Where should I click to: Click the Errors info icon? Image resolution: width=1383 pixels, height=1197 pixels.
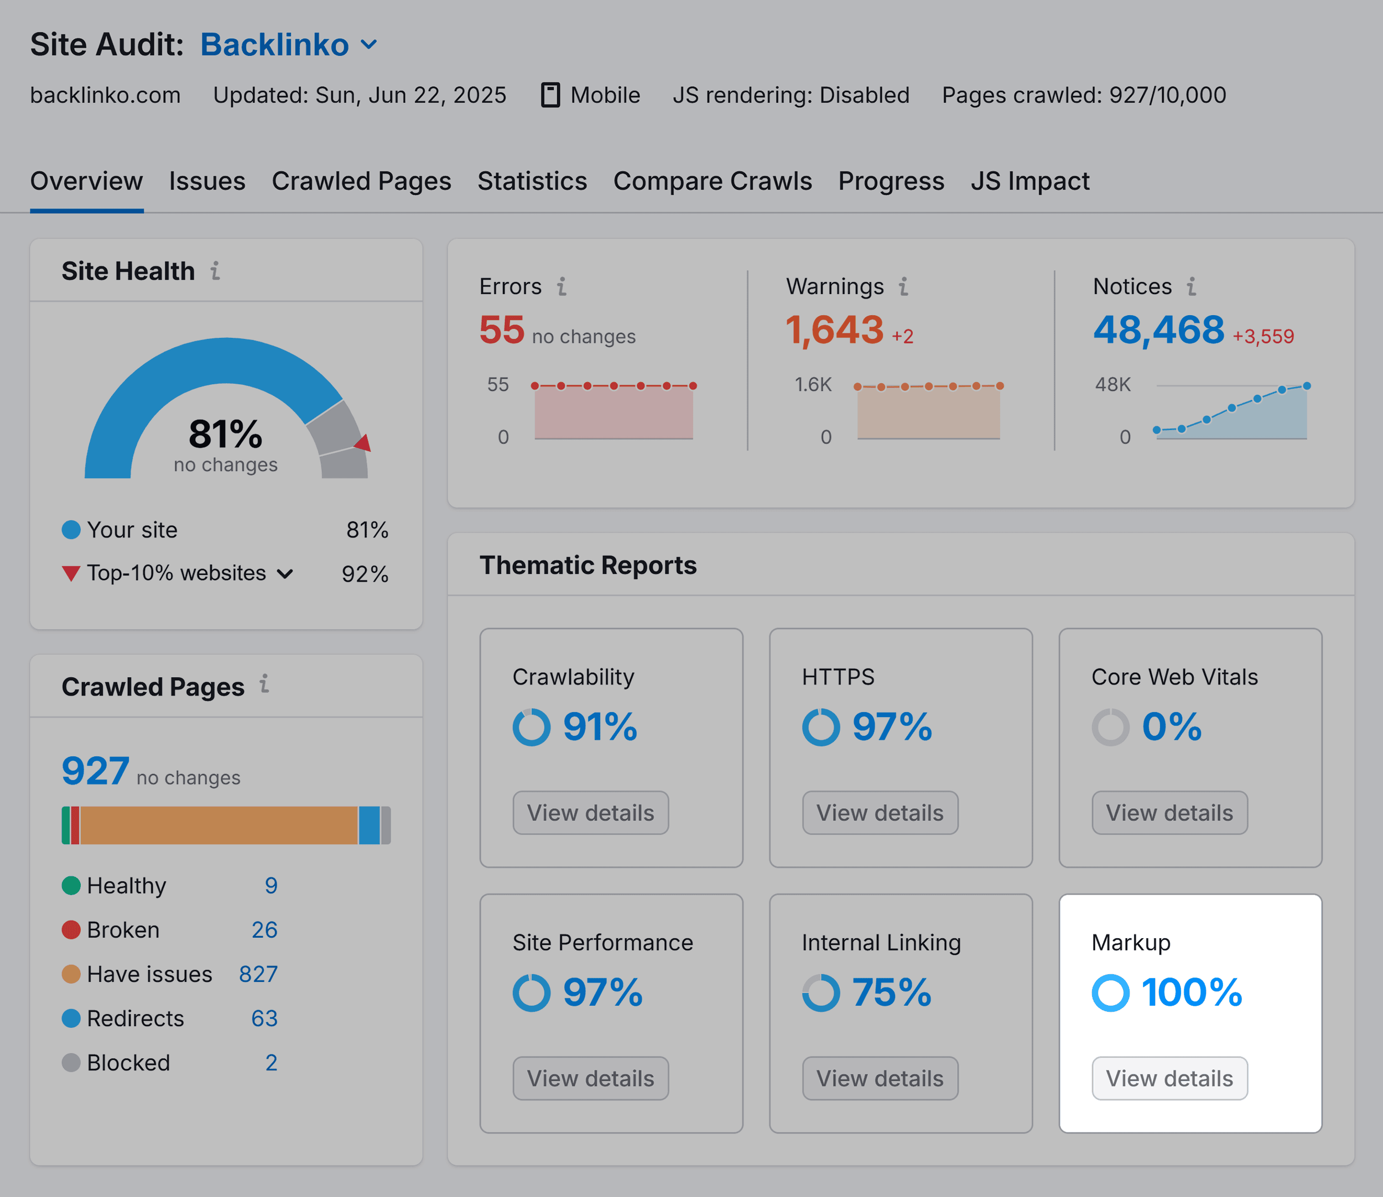562,286
